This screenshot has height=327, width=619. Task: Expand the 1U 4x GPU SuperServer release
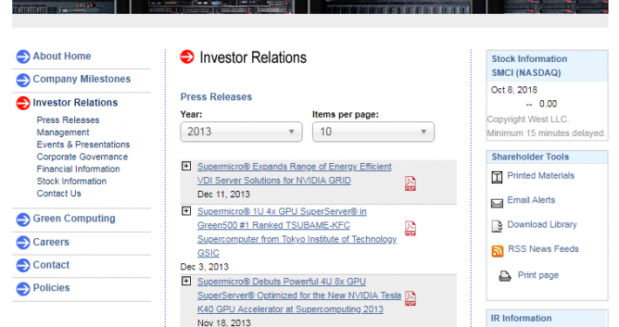click(x=187, y=211)
